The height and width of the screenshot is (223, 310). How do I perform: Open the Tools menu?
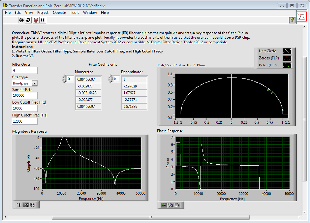pos(74,13)
